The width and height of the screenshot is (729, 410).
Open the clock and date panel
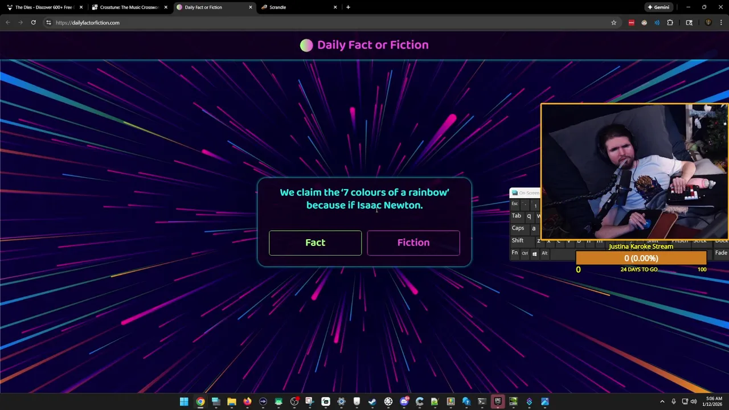[714, 401]
